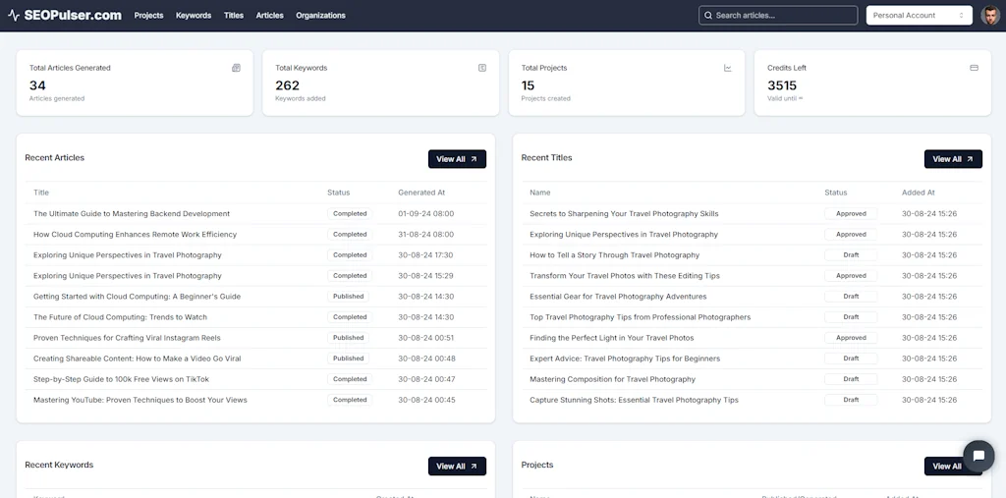The height and width of the screenshot is (498, 1006).
Task: Open the Organizations menu
Action: [320, 16]
